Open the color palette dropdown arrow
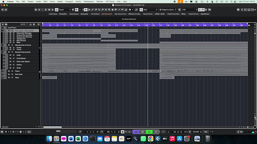257x144 pixels. click(133, 10)
